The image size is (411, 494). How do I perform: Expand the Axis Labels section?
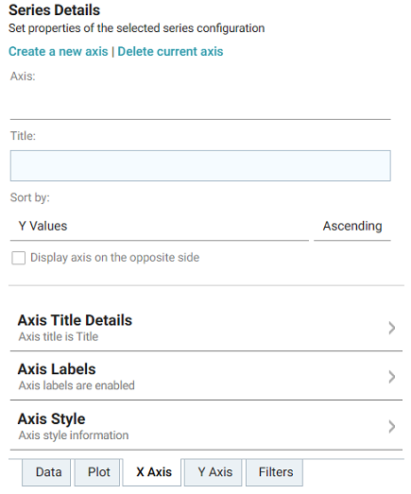click(206, 376)
